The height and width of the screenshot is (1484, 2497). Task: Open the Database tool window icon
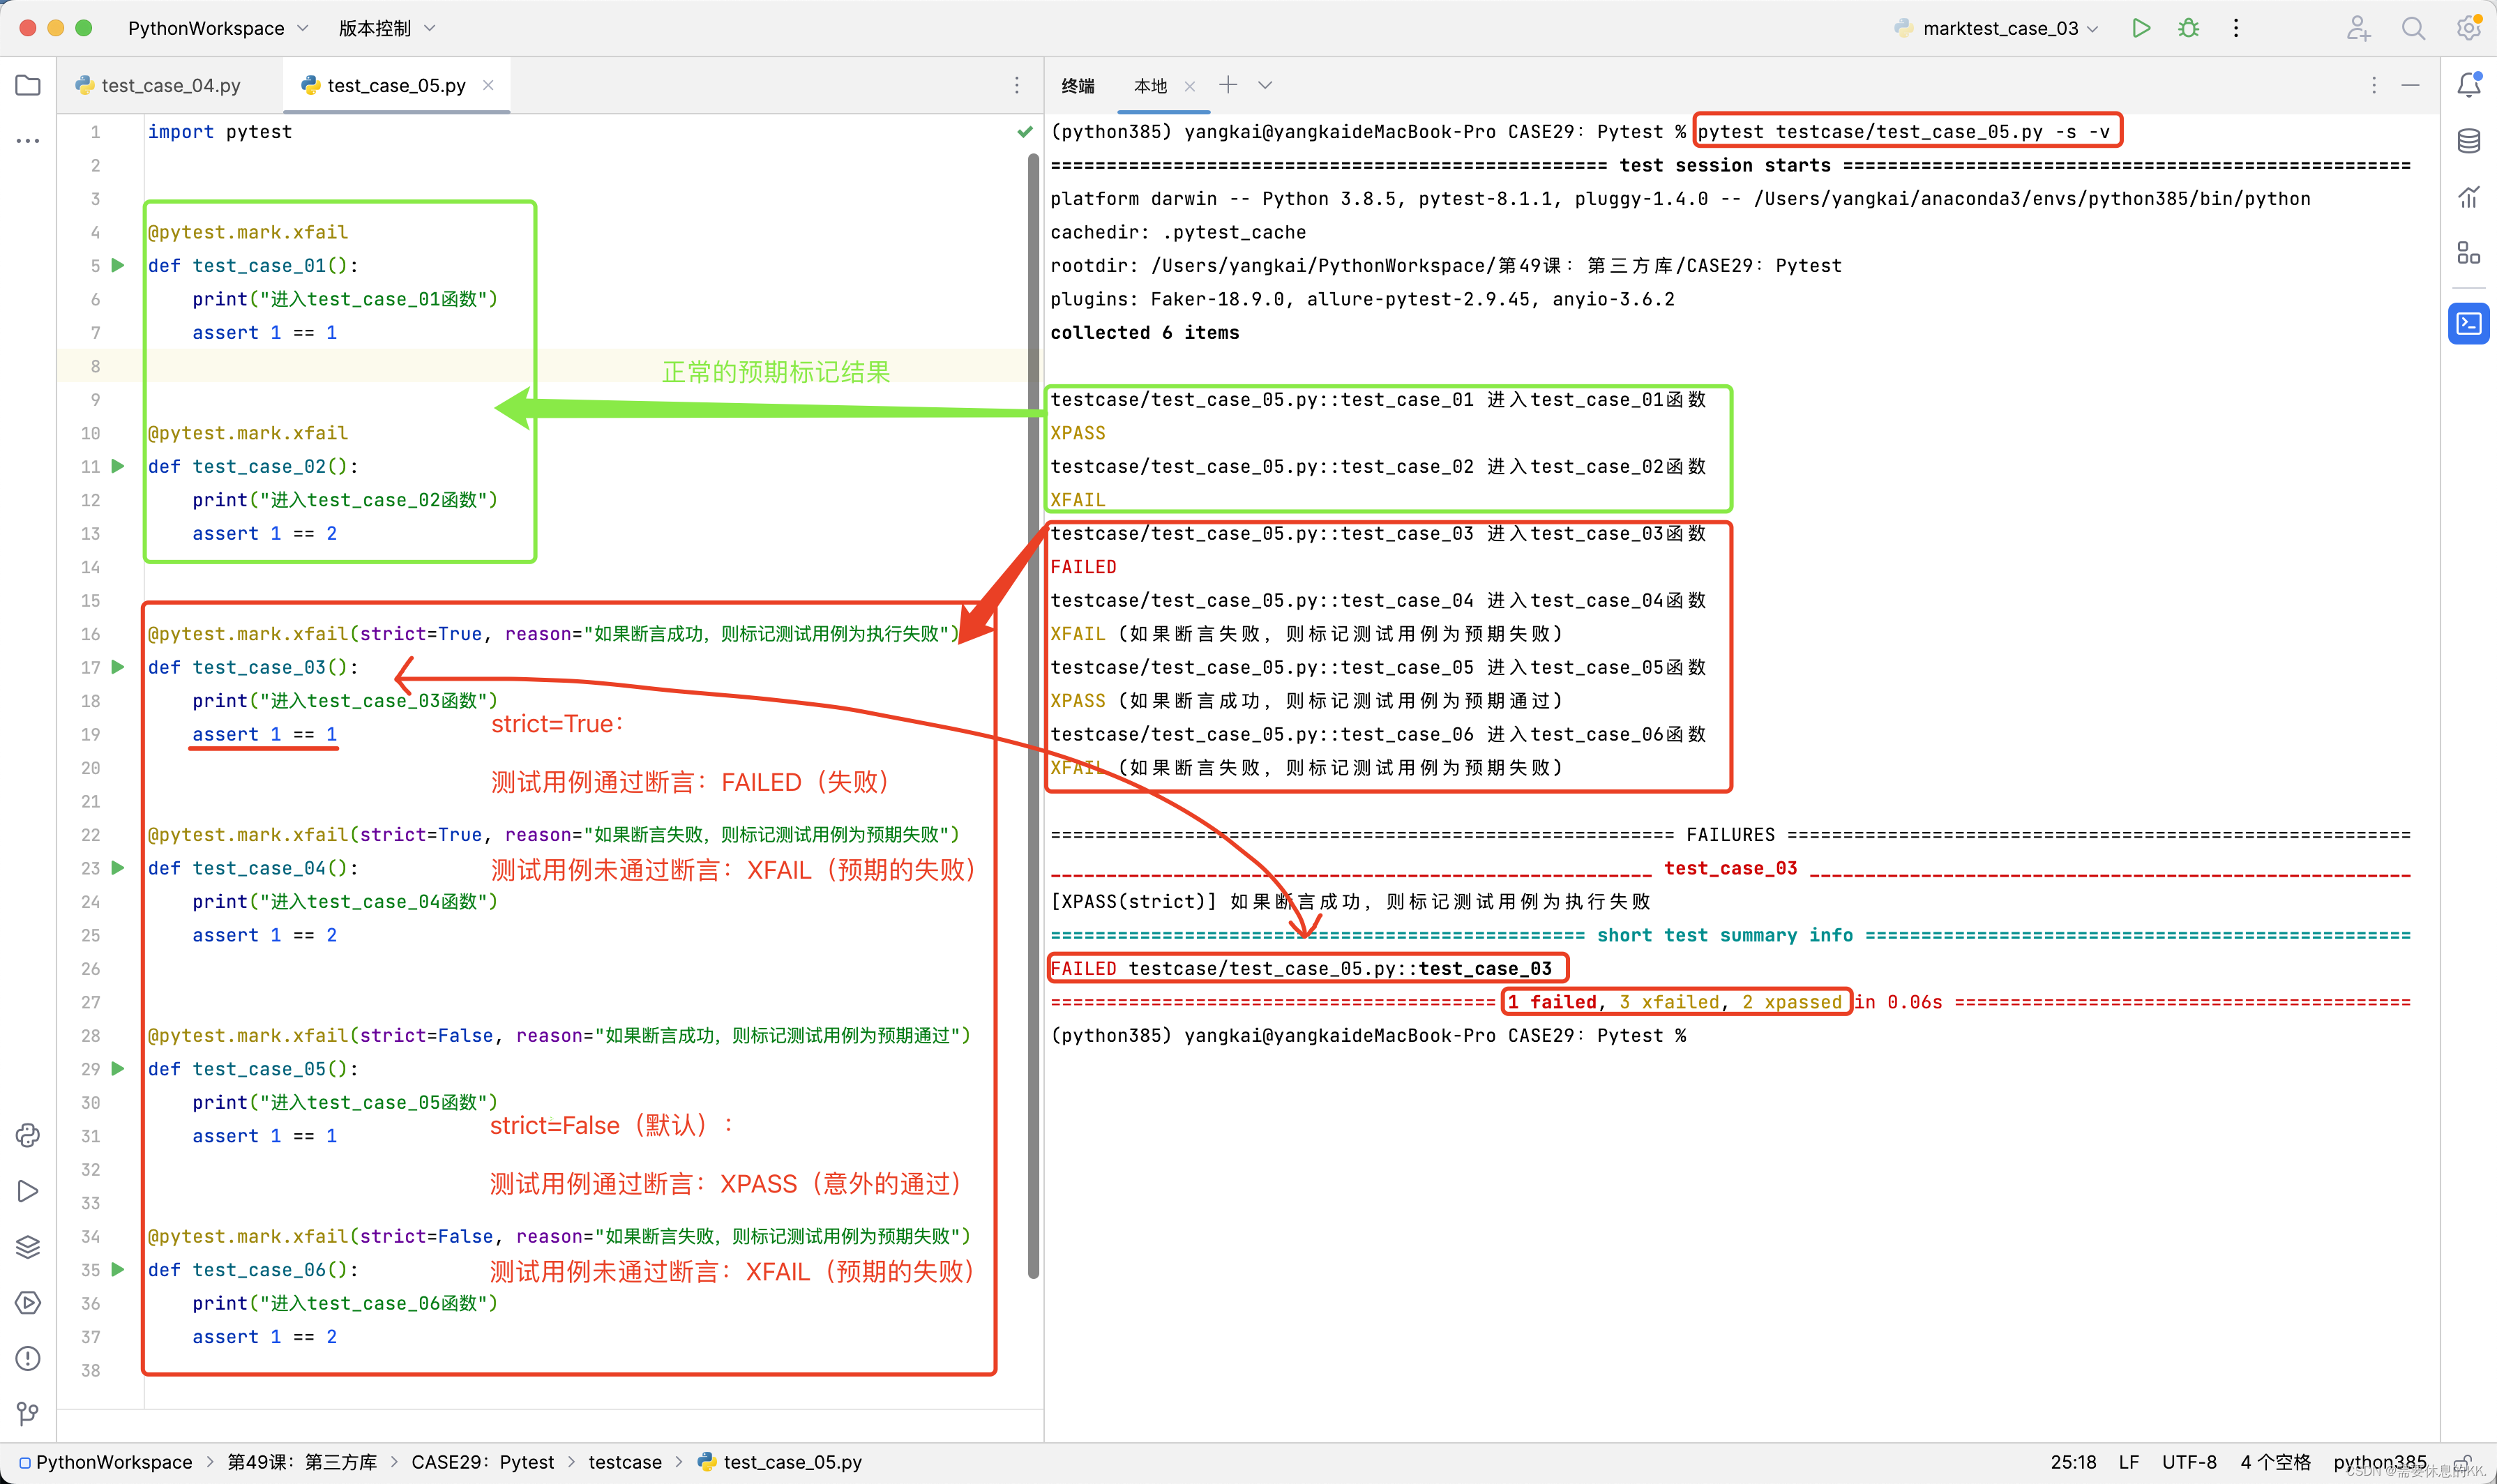pyautogui.click(x=2468, y=141)
